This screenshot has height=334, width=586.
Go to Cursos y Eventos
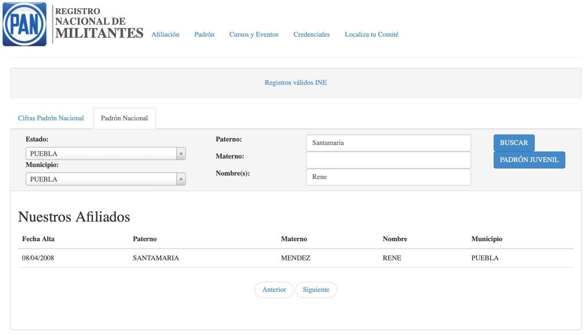[254, 34]
